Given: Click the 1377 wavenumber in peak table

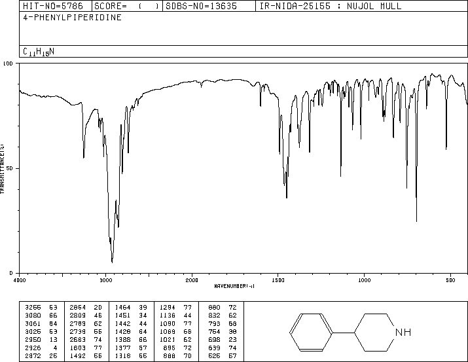Looking at the screenshot, I should point(122,348).
